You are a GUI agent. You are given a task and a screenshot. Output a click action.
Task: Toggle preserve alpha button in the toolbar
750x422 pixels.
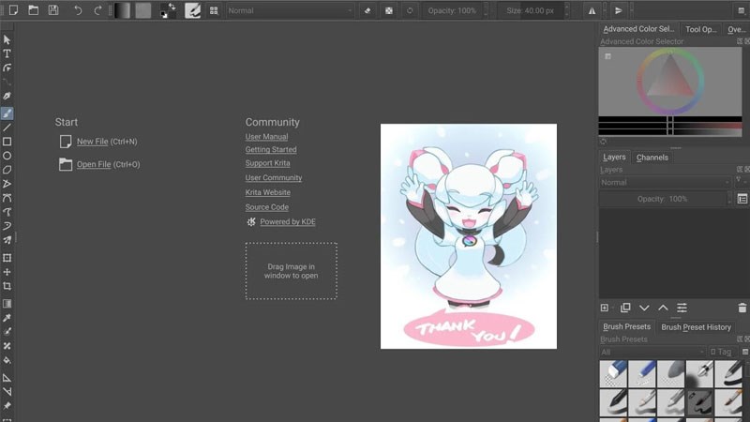pyautogui.click(x=389, y=10)
